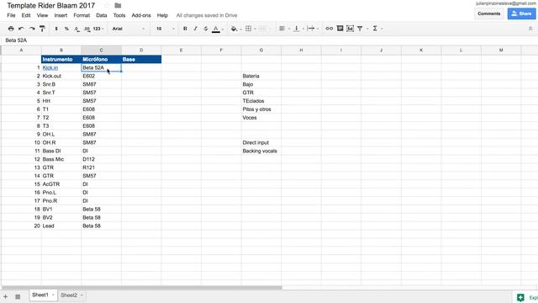Format cell as currency

tap(56, 29)
